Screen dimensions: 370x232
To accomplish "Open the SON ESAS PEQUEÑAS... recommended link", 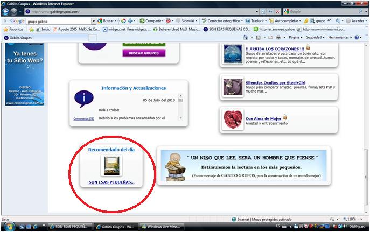I will coord(111,182).
